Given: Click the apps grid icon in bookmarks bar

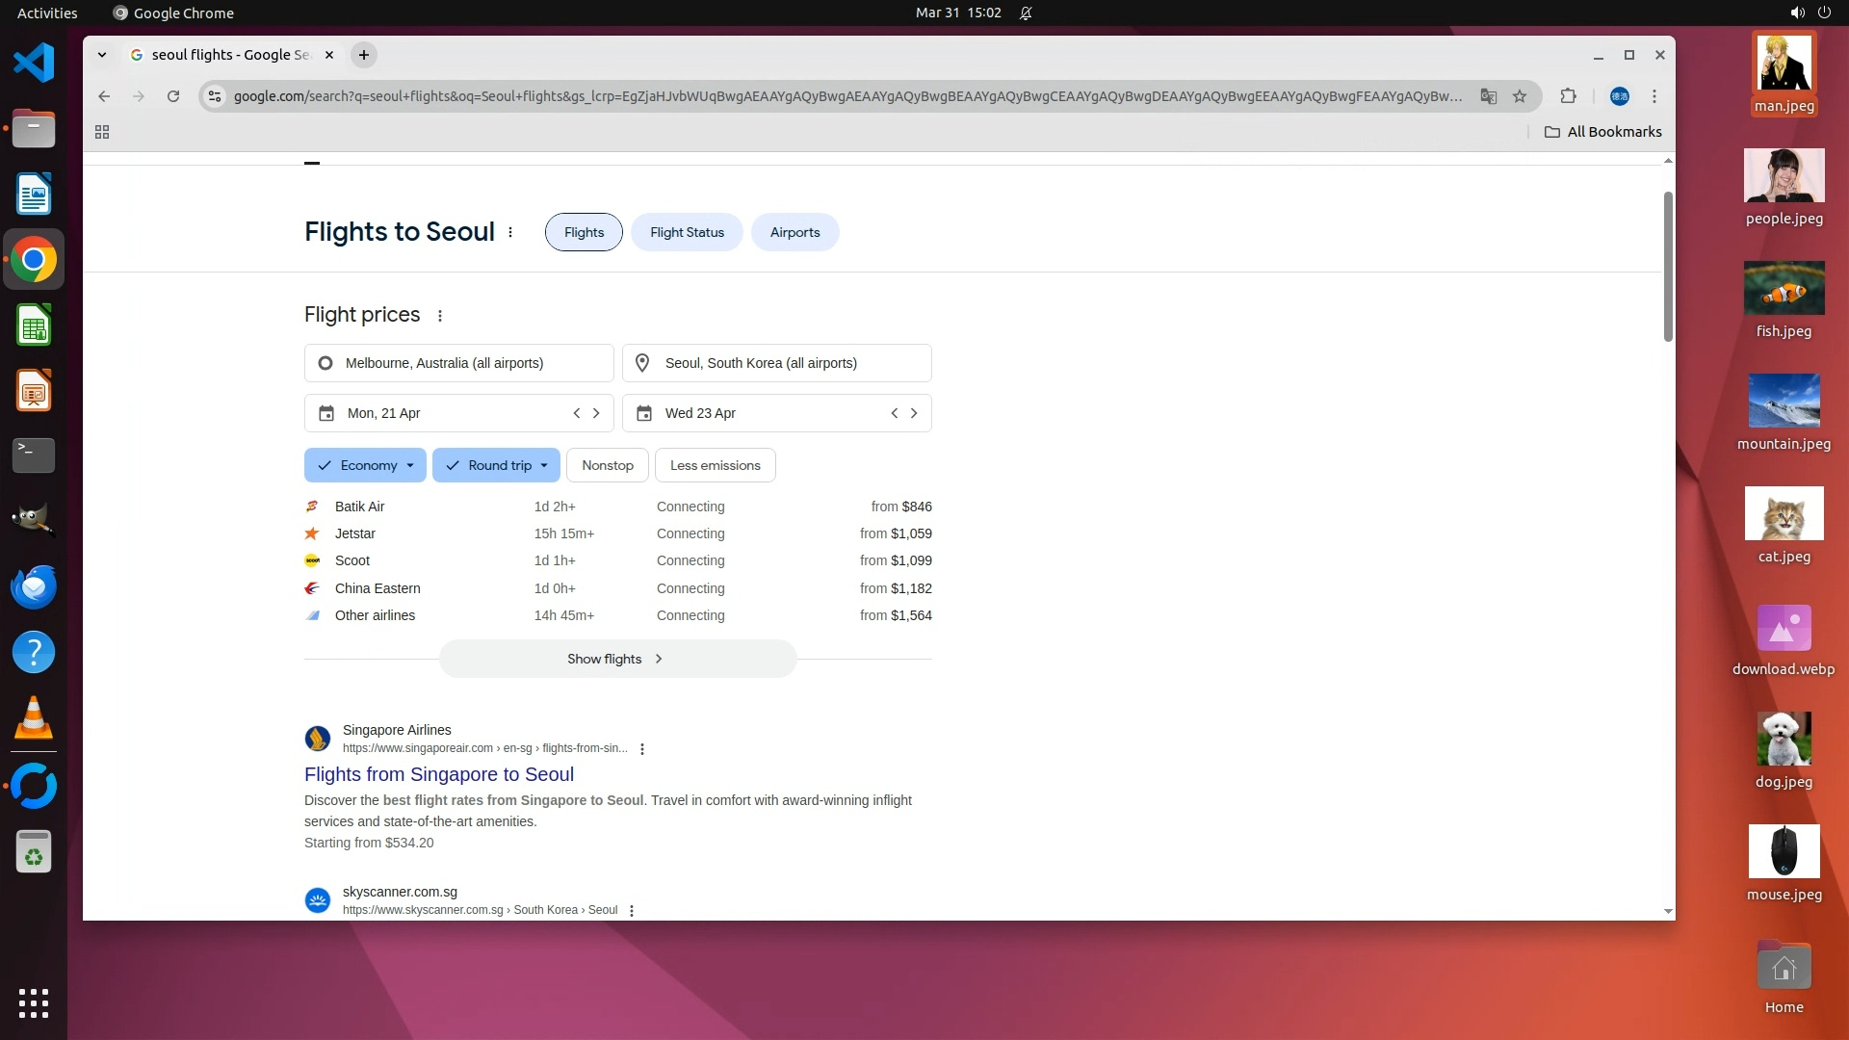Looking at the screenshot, I should (102, 132).
